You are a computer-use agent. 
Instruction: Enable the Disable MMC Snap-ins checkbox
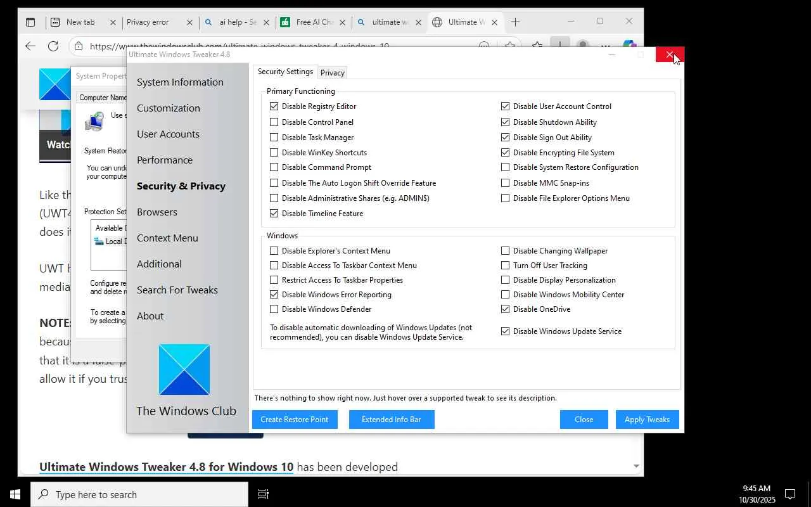click(x=505, y=183)
